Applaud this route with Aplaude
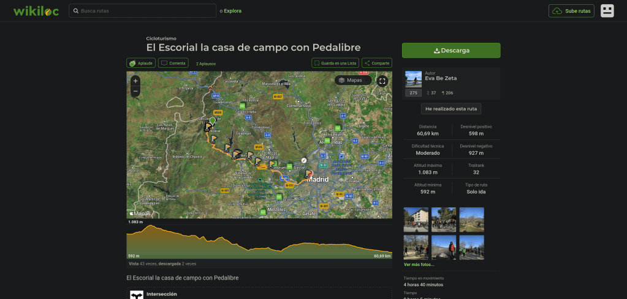This screenshot has height=299, width=627. click(x=141, y=63)
